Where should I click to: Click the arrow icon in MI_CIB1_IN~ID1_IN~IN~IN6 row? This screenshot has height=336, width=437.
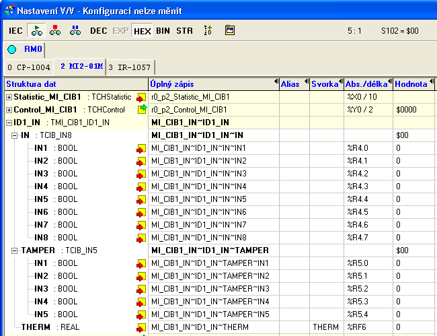(141, 213)
